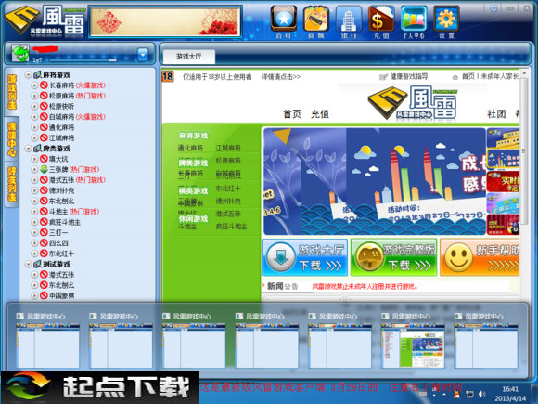The height and width of the screenshot is (404, 538).
Task: Expand the 填大坑 tree node
Action: 34,159
